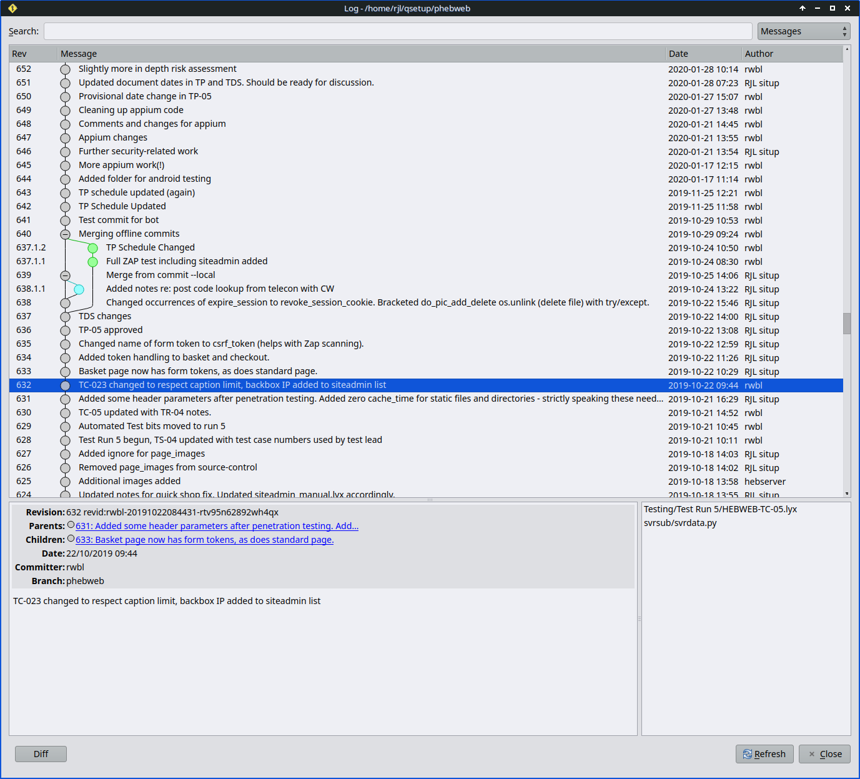The width and height of the screenshot is (860, 779).
Task: Select 'Updated document dates in TP and TDS' row
Action: [426, 82]
